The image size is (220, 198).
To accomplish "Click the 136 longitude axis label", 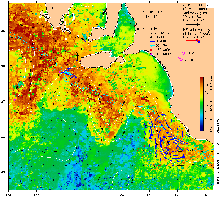I will pos(65,195).
